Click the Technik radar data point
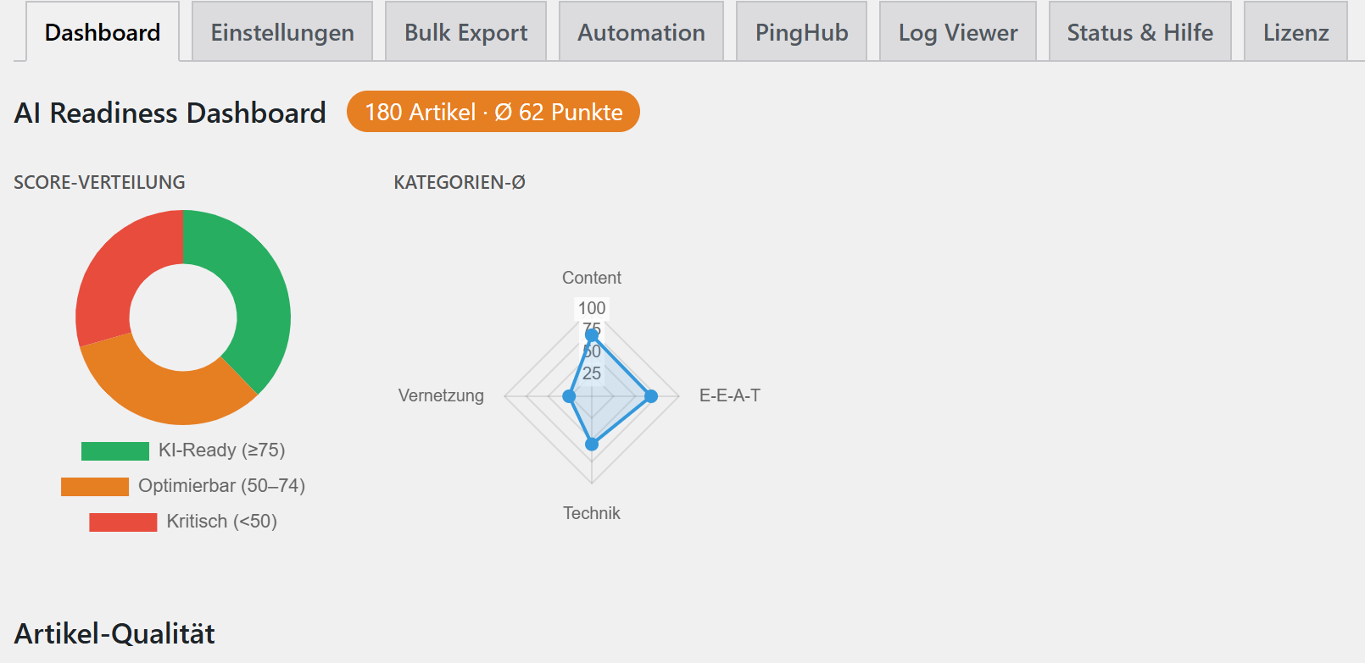 [x=592, y=444]
